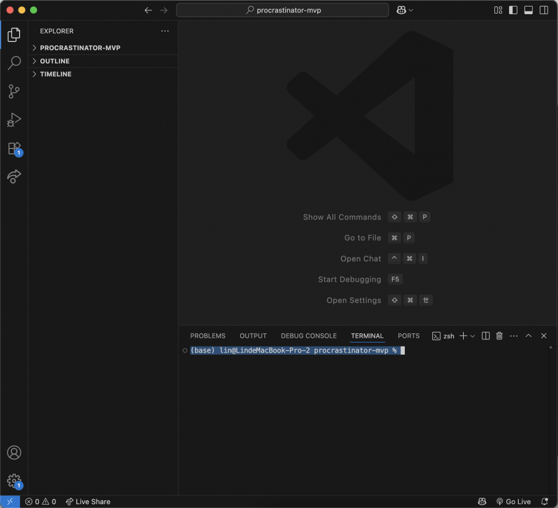Create a new terminal with plus icon
Image resolution: width=558 pixels, height=508 pixels.
coord(463,336)
